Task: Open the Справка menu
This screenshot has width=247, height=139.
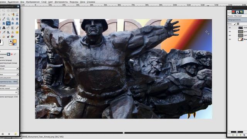Action: [x=91, y=2]
